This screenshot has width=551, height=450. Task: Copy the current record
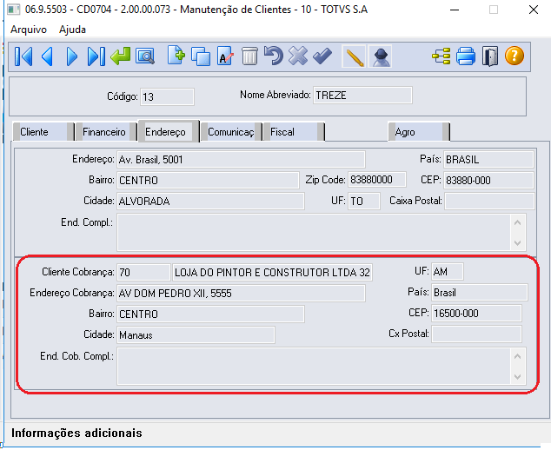(x=201, y=56)
